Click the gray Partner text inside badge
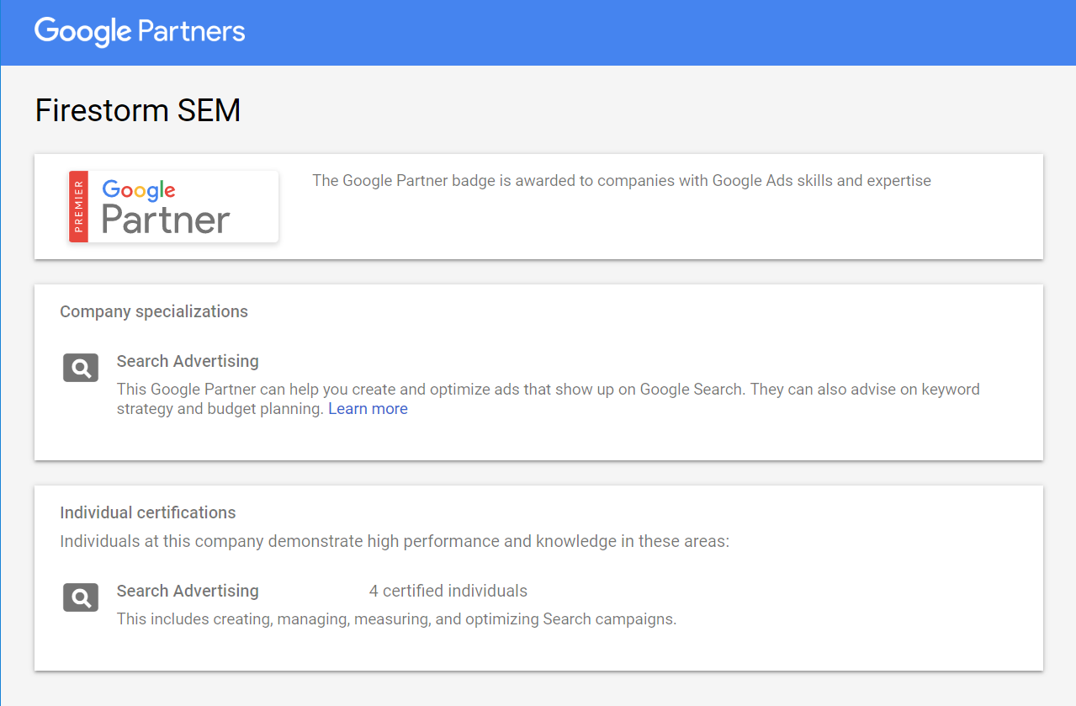This screenshot has width=1076, height=706. tap(166, 220)
